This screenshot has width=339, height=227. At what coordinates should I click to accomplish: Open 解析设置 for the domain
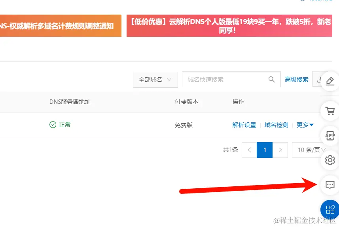[244, 125]
